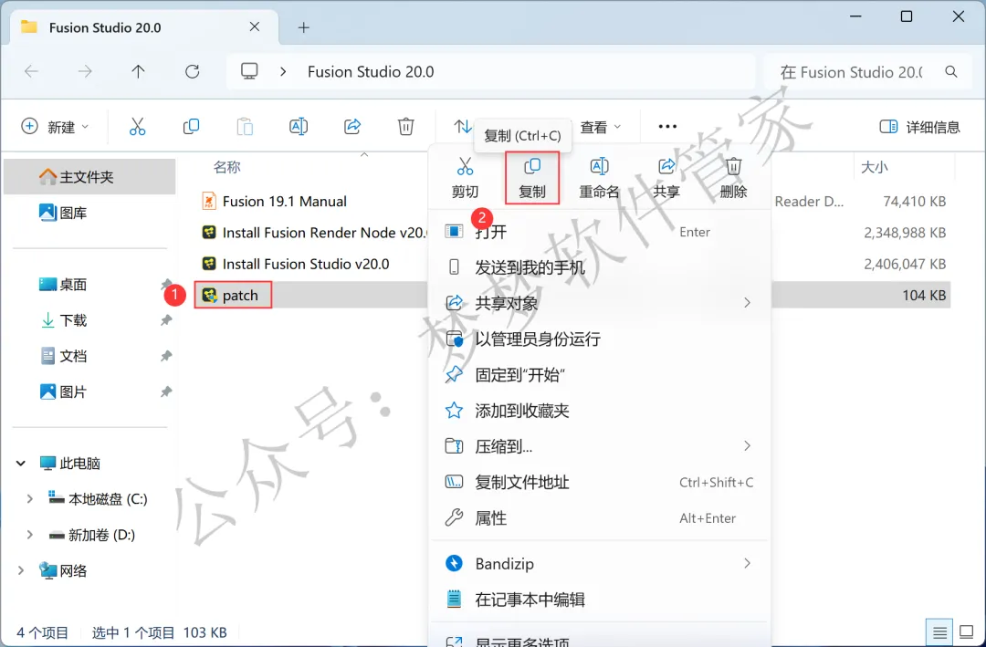Click 发送到我的手机 menu entry
Viewport: 986px width, 647px height.
pos(599,267)
